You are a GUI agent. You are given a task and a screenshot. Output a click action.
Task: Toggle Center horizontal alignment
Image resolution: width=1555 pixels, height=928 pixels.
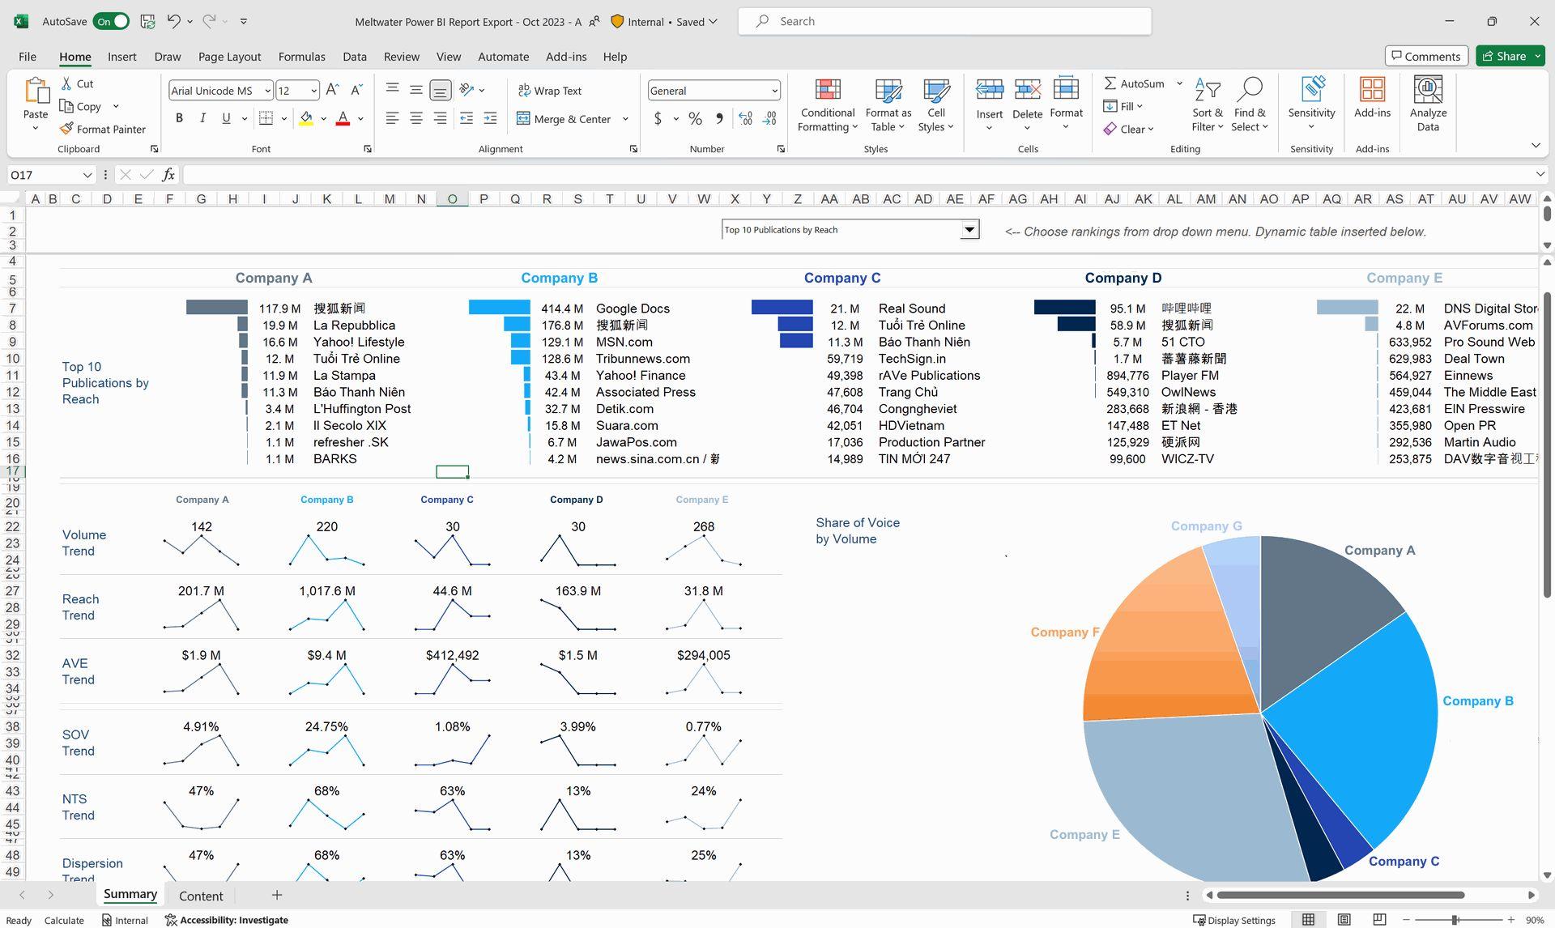click(416, 118)
